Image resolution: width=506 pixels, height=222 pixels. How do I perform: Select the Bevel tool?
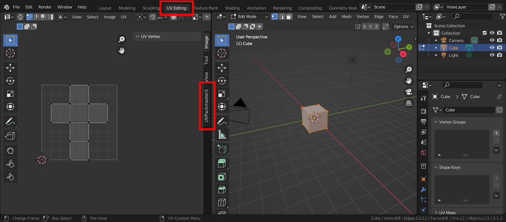[222, 190]
